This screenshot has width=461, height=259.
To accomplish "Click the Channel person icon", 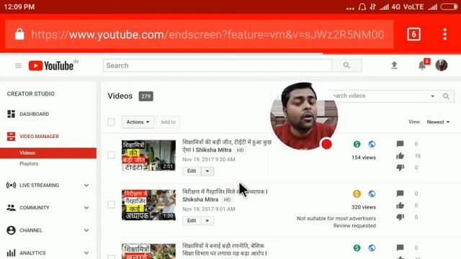I will [x=12, y=230].
